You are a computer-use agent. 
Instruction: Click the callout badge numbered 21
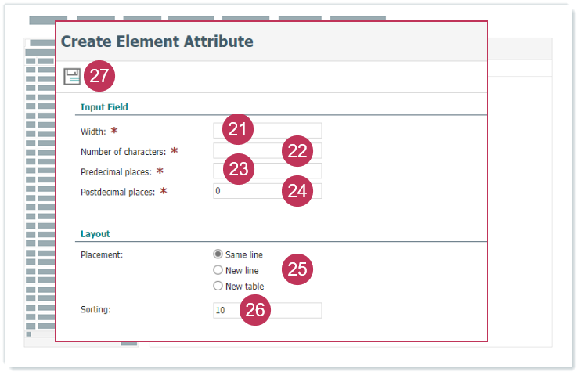click(x=238, y=130)
